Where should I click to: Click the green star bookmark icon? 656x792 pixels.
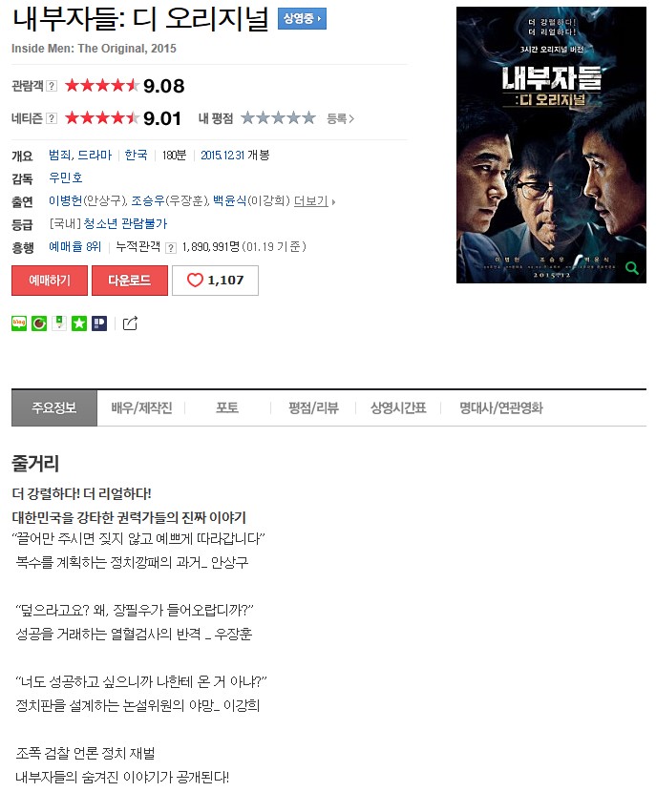tap(79, 323)
